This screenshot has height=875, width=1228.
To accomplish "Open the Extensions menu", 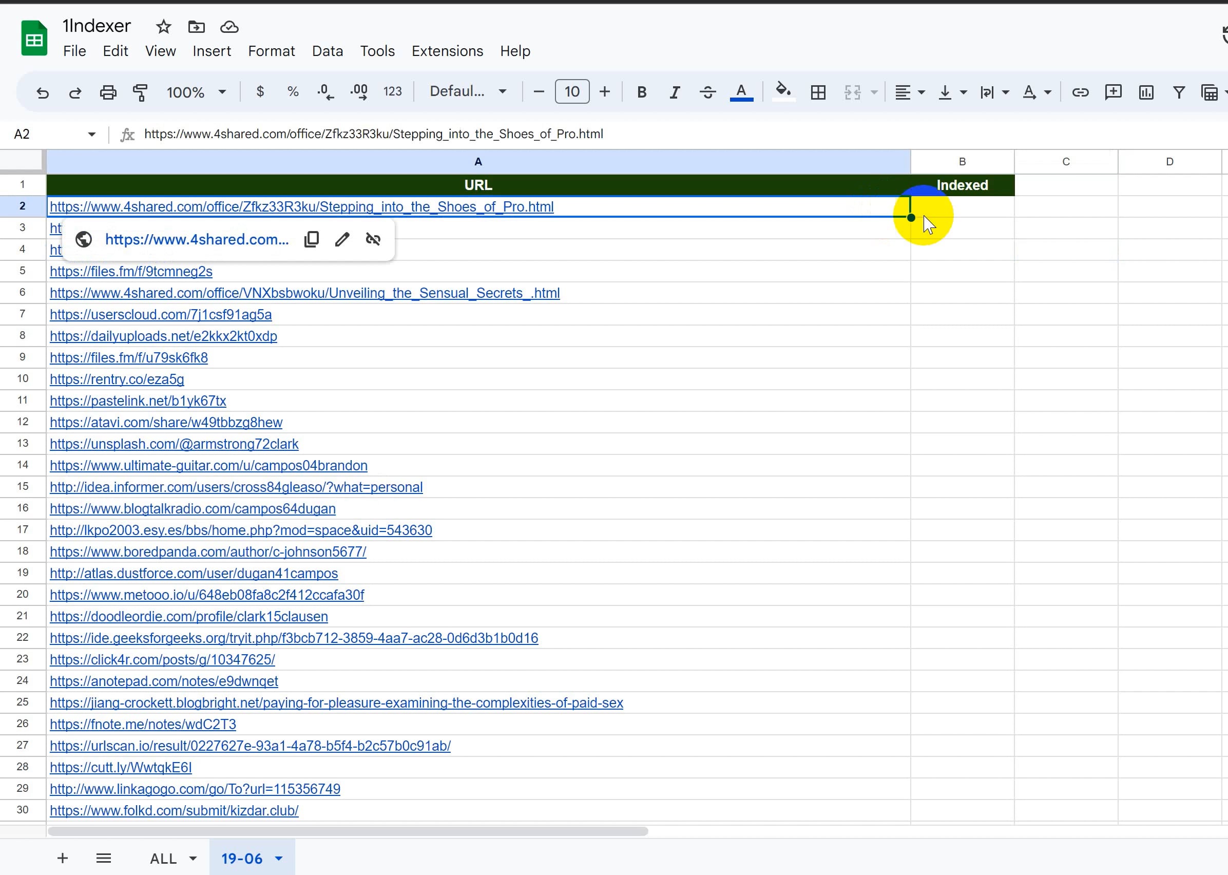I will coord(448,51).
